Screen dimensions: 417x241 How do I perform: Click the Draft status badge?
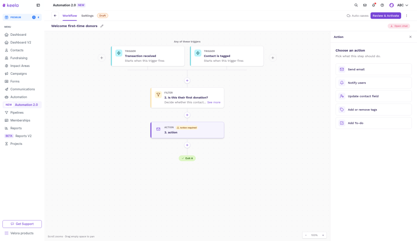[102, 16]
